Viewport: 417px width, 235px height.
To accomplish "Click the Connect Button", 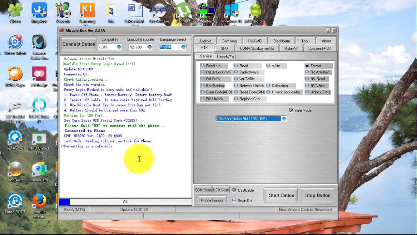I will (79, 44).
